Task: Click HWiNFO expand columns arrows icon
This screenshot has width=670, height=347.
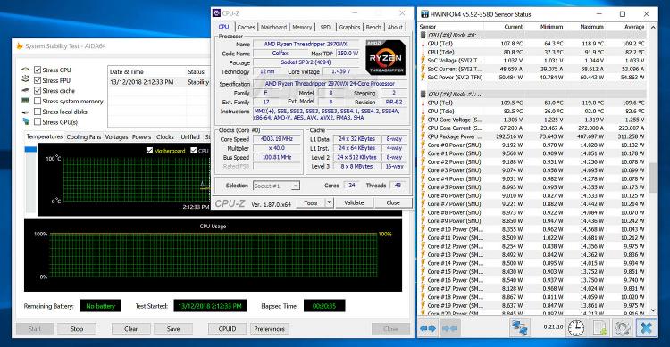Action: [428, 328]
